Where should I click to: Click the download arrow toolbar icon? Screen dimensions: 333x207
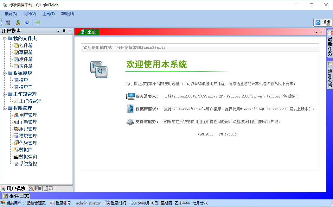click(18, 23)
